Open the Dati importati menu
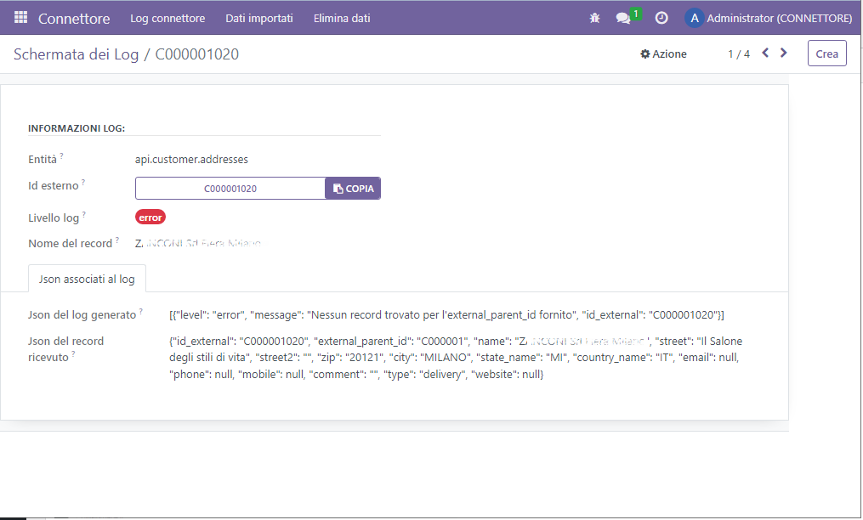The image size is (863, 520). coord(259,18)
